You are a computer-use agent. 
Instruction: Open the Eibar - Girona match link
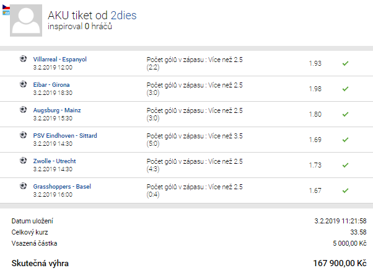tap(51, 85)
